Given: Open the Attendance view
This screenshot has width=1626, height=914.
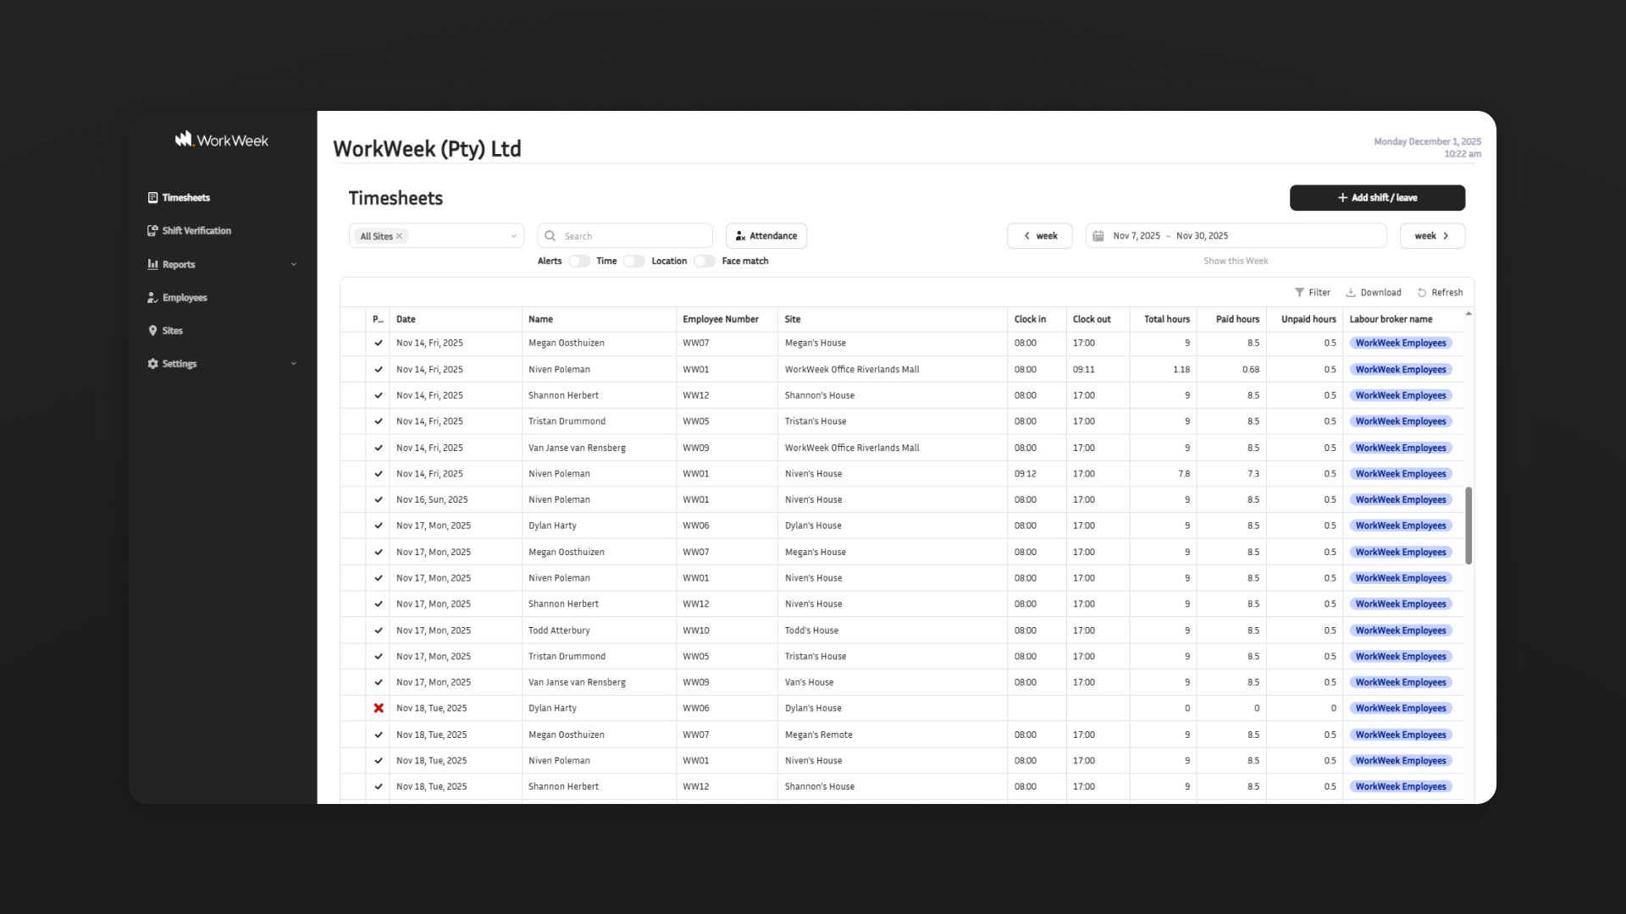Looking at the screenshot, I should point(766,236).
